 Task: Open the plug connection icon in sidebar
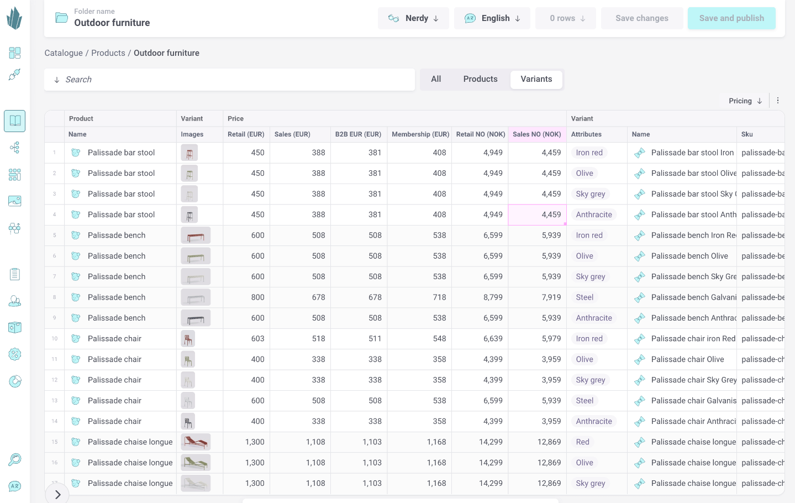click(15, 75)
